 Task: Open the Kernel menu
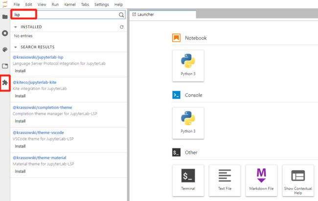70,4
